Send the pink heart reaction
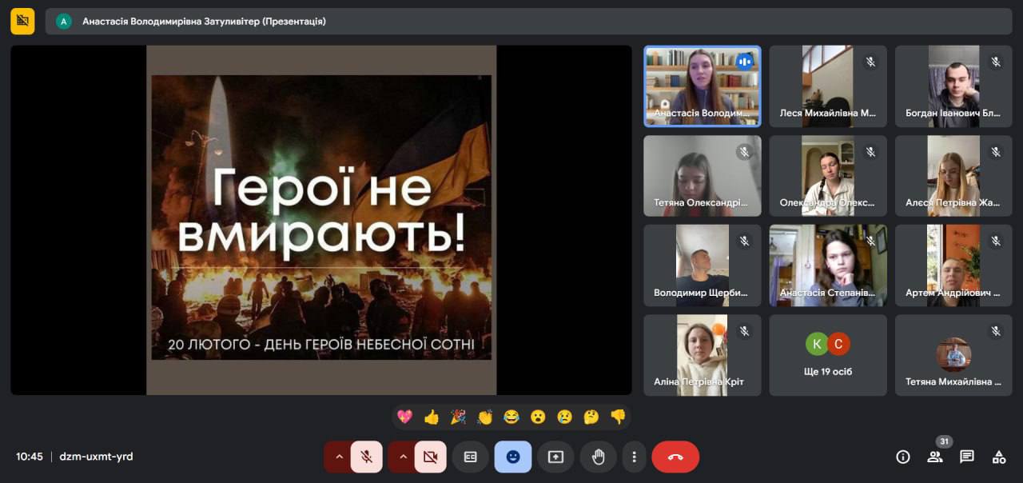 pyautogui.click(x=404, y=417)
